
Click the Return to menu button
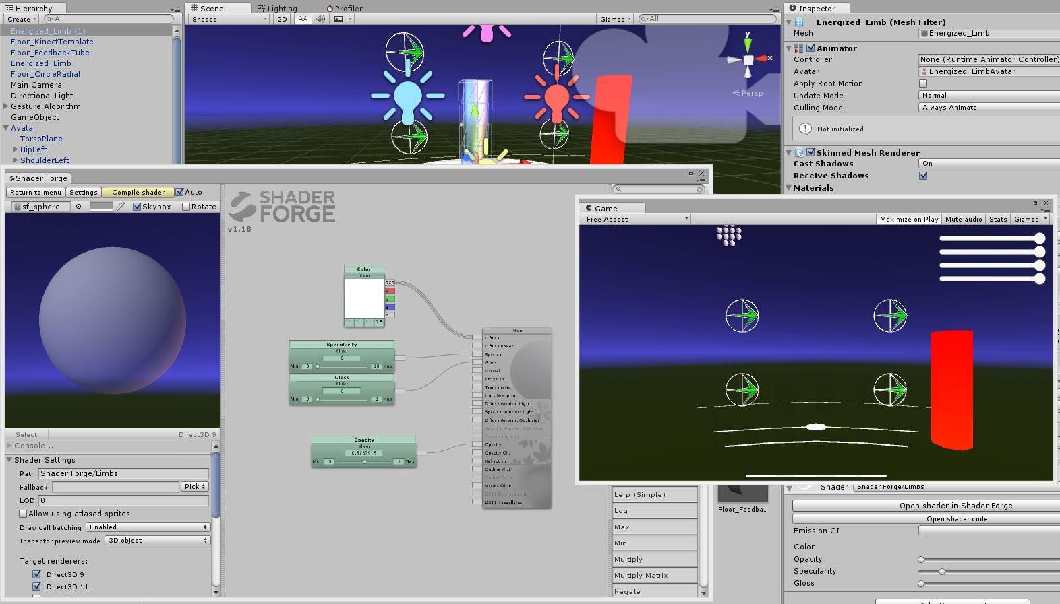point(36,192)
